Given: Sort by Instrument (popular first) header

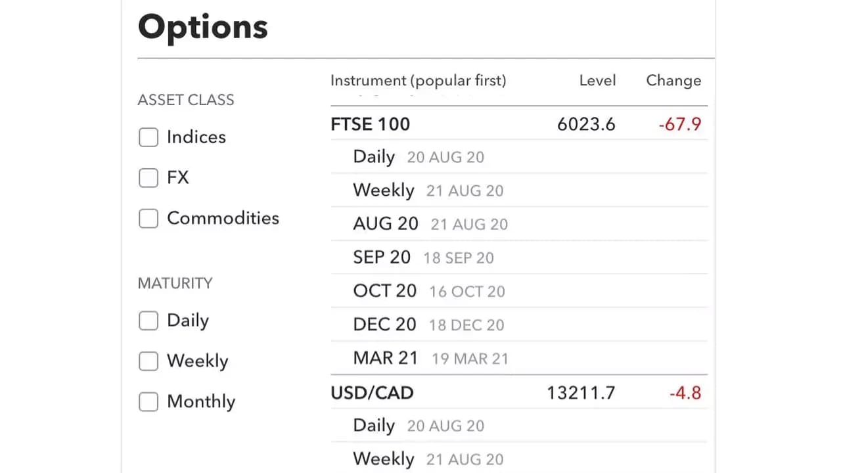Looking at the screenshot, I should click(418, 81).
